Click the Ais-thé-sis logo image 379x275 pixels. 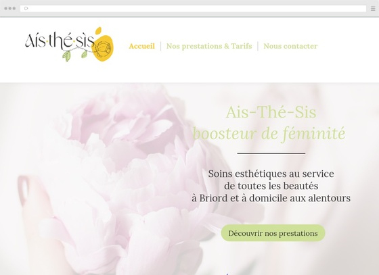click(69, 45)
